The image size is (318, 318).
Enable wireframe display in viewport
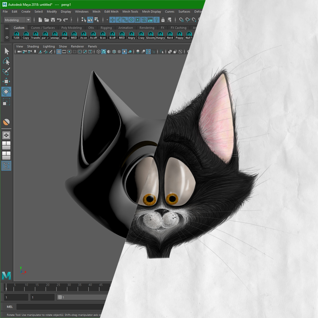98,52
